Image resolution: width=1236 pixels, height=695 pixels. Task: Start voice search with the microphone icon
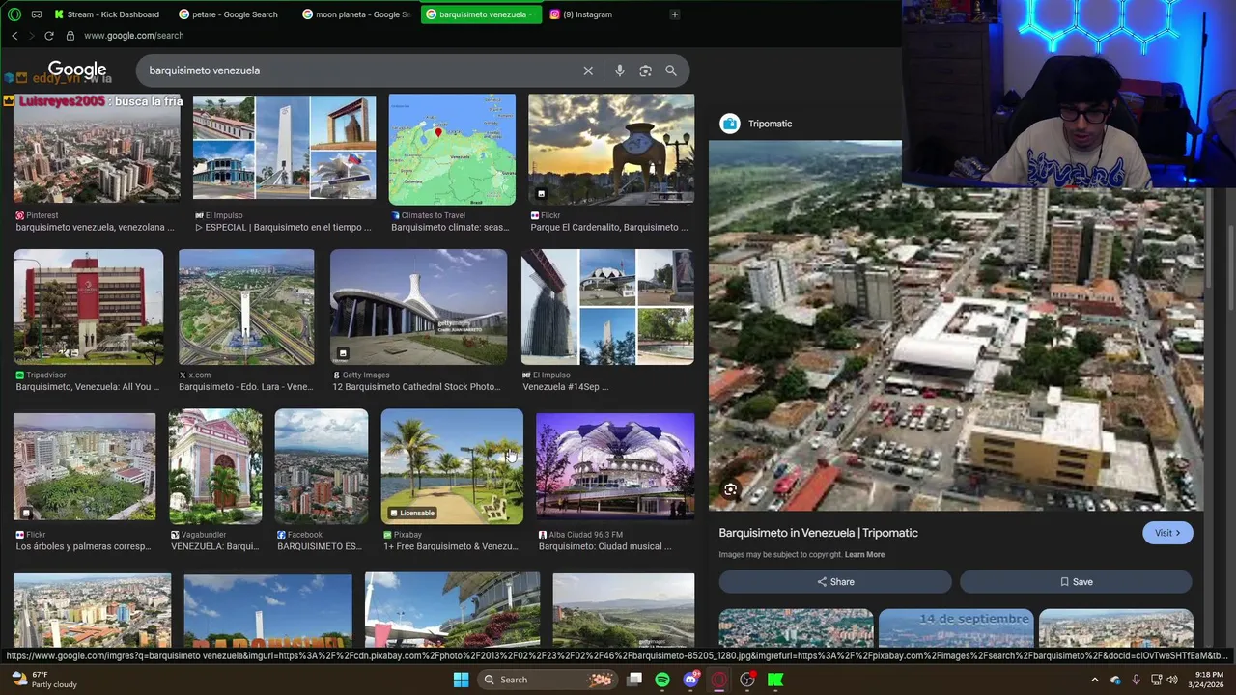click(x=620, y=70)
